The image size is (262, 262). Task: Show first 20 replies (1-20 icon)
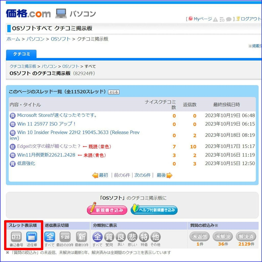[x=65, y=237]
